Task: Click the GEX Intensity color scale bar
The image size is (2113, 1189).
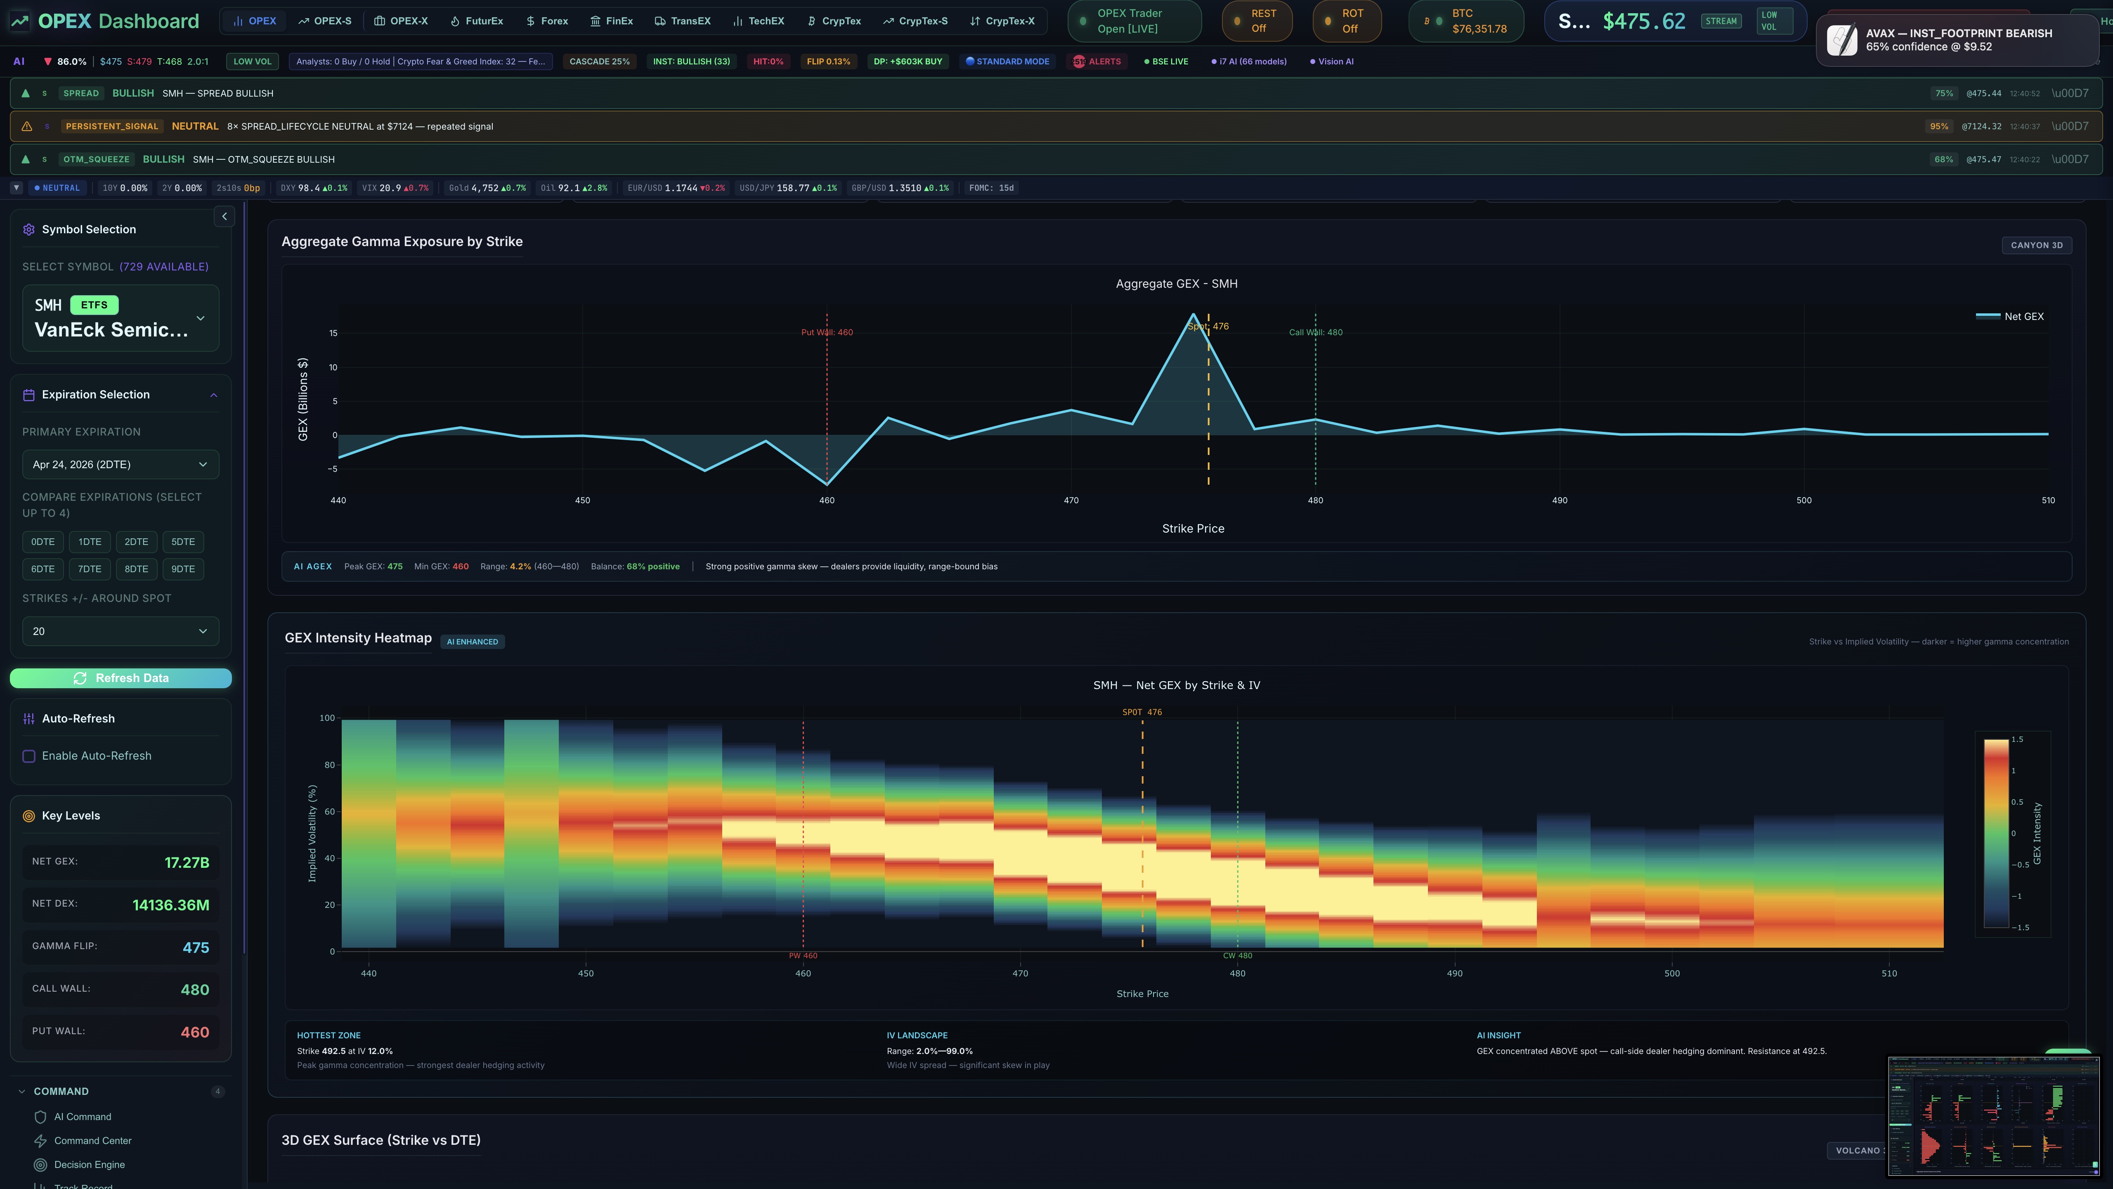Action: (x=1996, y=834)
